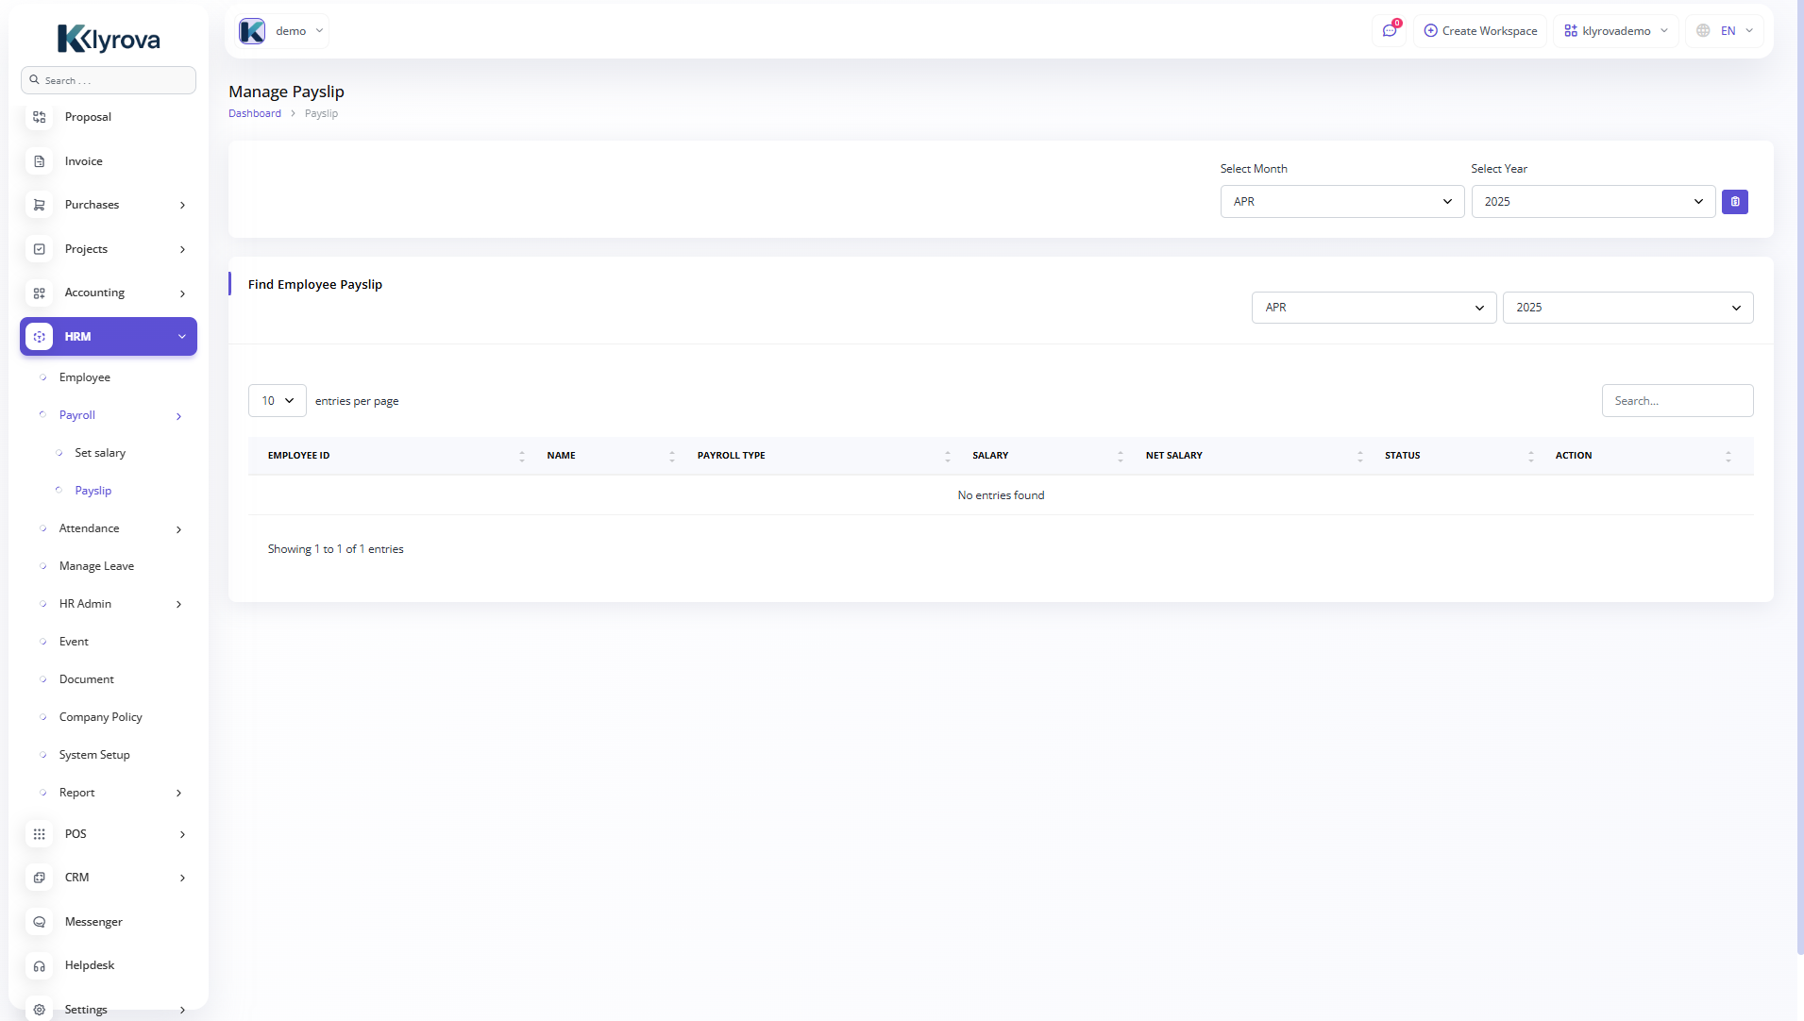Open the Select Year dropdown
This screenshot has height=1021, width=1804.
1593,202
